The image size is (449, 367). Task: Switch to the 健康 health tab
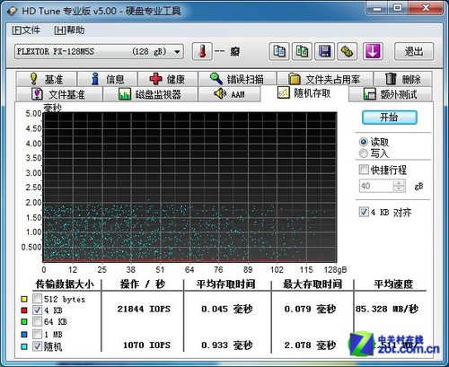click(168, 79)
